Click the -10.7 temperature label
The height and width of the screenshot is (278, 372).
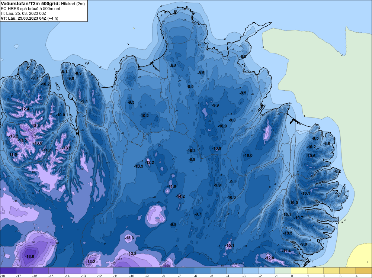point(298,218)
